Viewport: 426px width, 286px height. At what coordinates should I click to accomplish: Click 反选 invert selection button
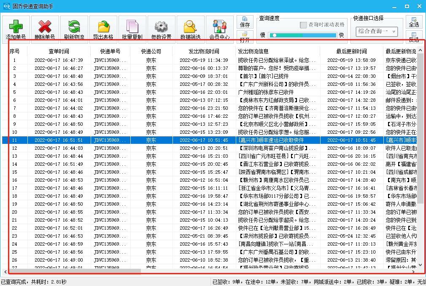pyautogui.click(x=414, y=37)
